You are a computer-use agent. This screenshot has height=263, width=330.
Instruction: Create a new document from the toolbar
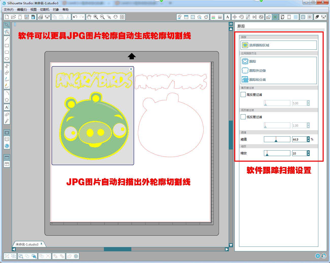tap(7, 17)
